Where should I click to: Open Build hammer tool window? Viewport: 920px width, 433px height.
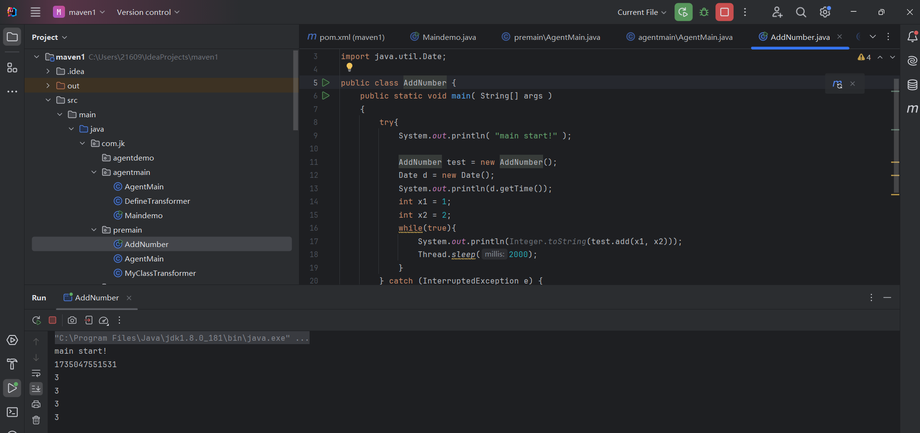point(13,364)
